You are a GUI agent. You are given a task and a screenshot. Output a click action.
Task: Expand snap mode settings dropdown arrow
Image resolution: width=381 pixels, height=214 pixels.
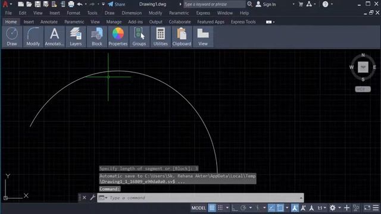pos(227,208)
